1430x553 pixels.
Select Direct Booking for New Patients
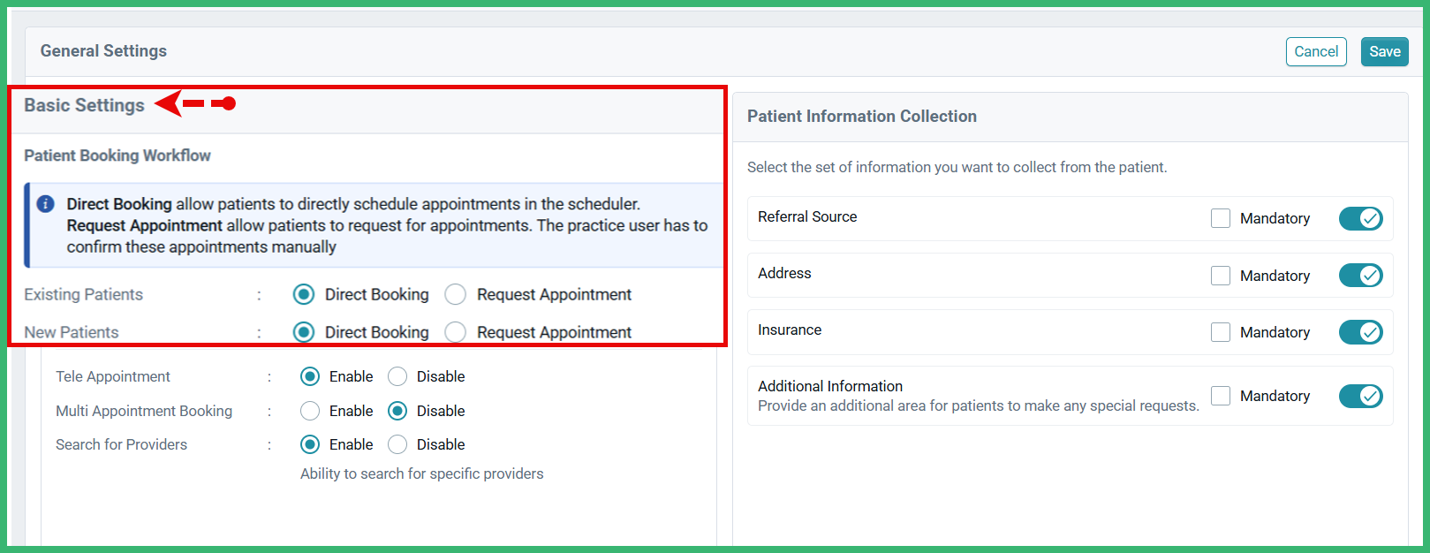tap(304, 332)
